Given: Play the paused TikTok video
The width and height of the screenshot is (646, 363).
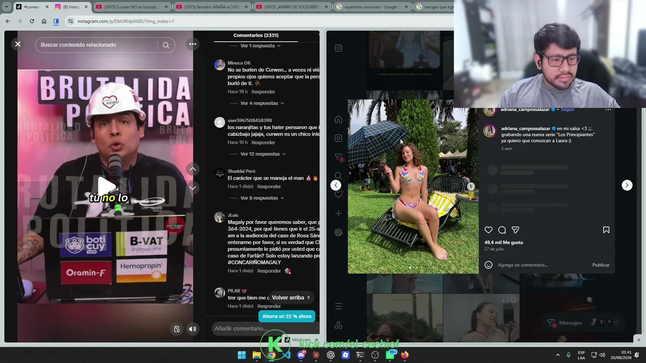Looking at the screenshot, I should coord(106,187).
